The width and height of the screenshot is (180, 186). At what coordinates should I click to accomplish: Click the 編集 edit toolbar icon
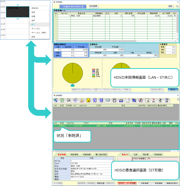coord(167,101)
